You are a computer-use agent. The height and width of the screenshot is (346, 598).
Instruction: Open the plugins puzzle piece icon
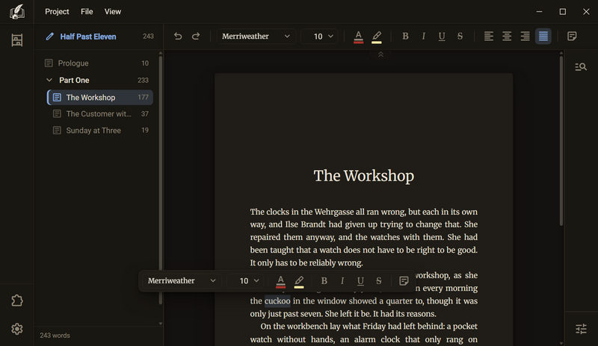pos(16,301)
